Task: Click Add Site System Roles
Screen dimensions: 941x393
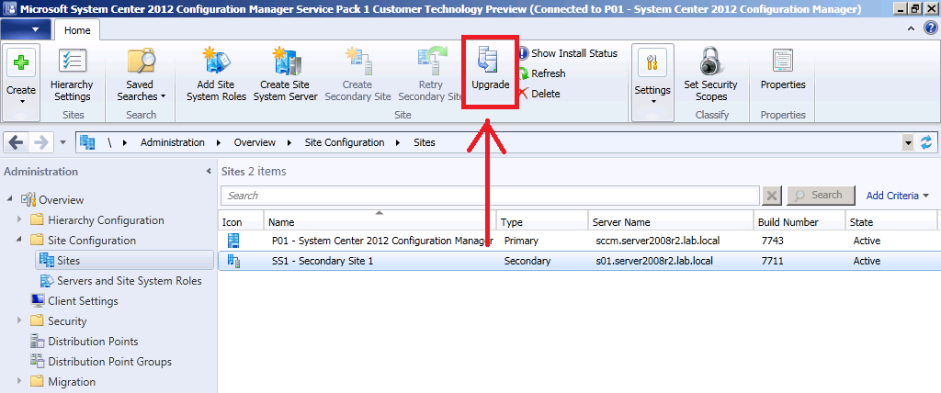Action: 216,76
